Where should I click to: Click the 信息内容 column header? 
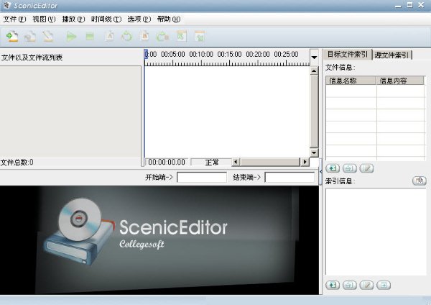(400, 81)
